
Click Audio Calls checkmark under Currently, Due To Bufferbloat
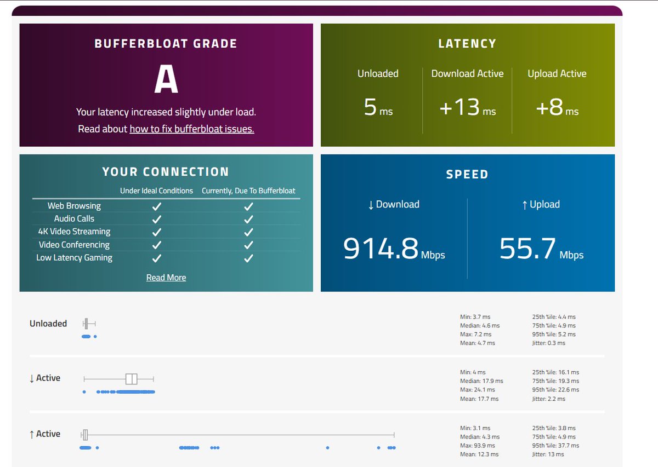coord(248,219)
